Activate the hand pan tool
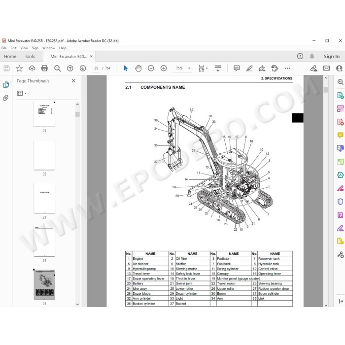This screenshot has width=345, height=345. (138, 69)
